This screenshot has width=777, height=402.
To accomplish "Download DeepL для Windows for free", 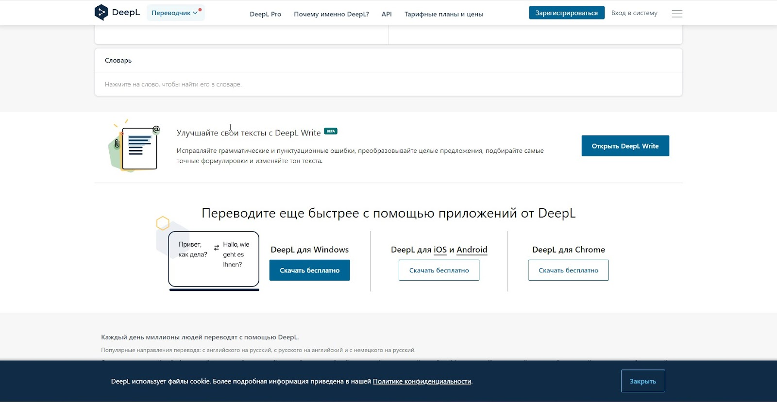I will 309,270.
